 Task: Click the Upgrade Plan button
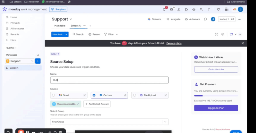click(x=216, y=108)
